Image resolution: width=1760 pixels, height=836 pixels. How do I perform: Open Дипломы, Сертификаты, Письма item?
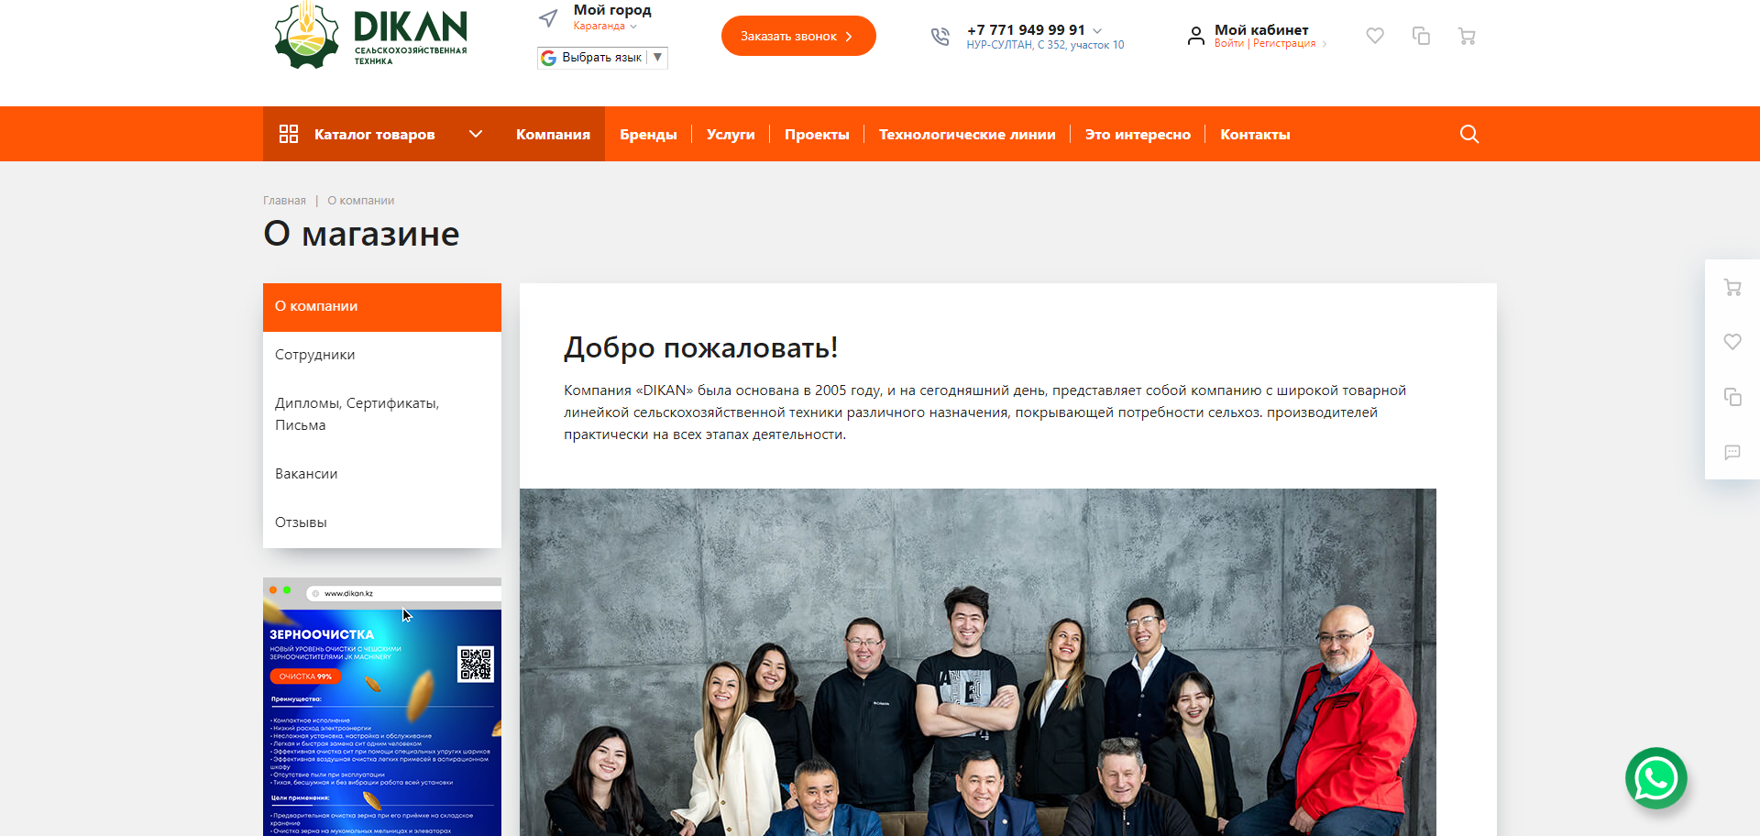[x=382, y=414]
